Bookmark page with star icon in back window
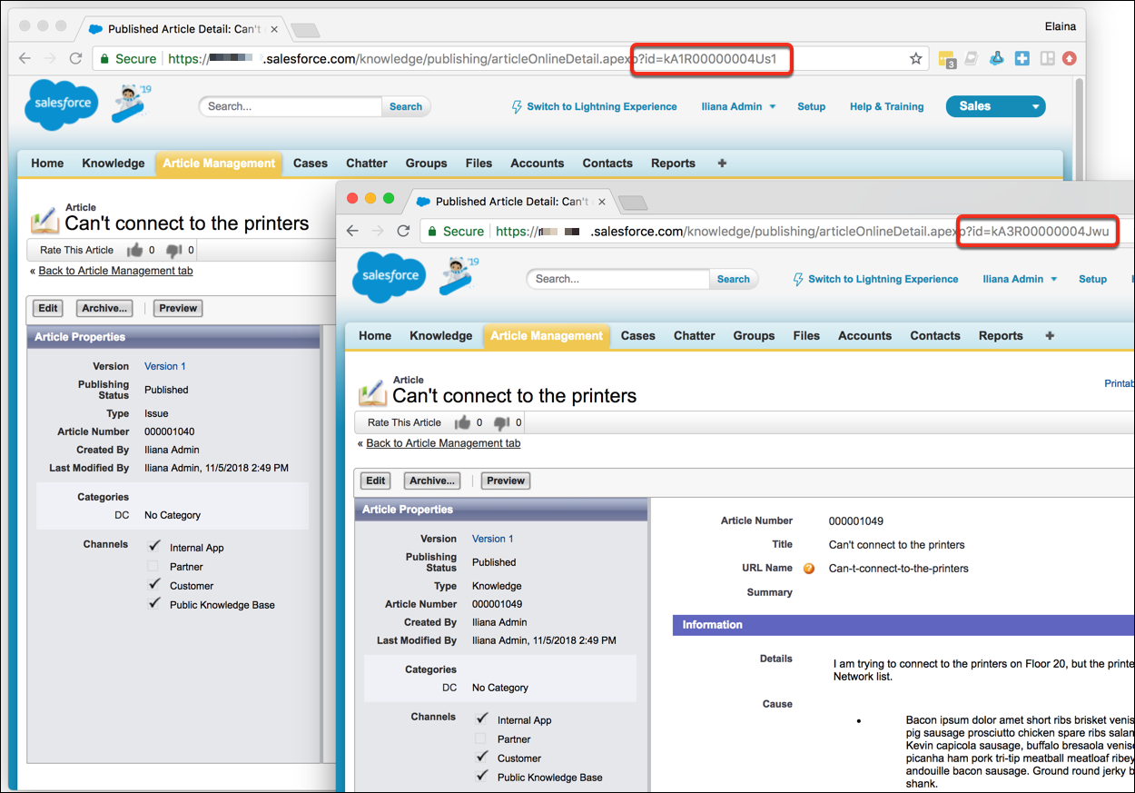 915,58
